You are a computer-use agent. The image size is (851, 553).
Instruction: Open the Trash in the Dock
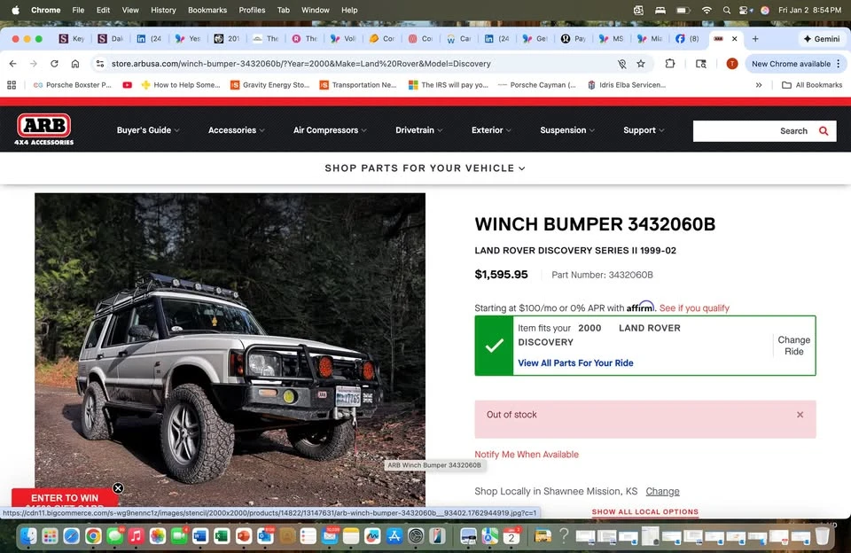pos(823,536)
